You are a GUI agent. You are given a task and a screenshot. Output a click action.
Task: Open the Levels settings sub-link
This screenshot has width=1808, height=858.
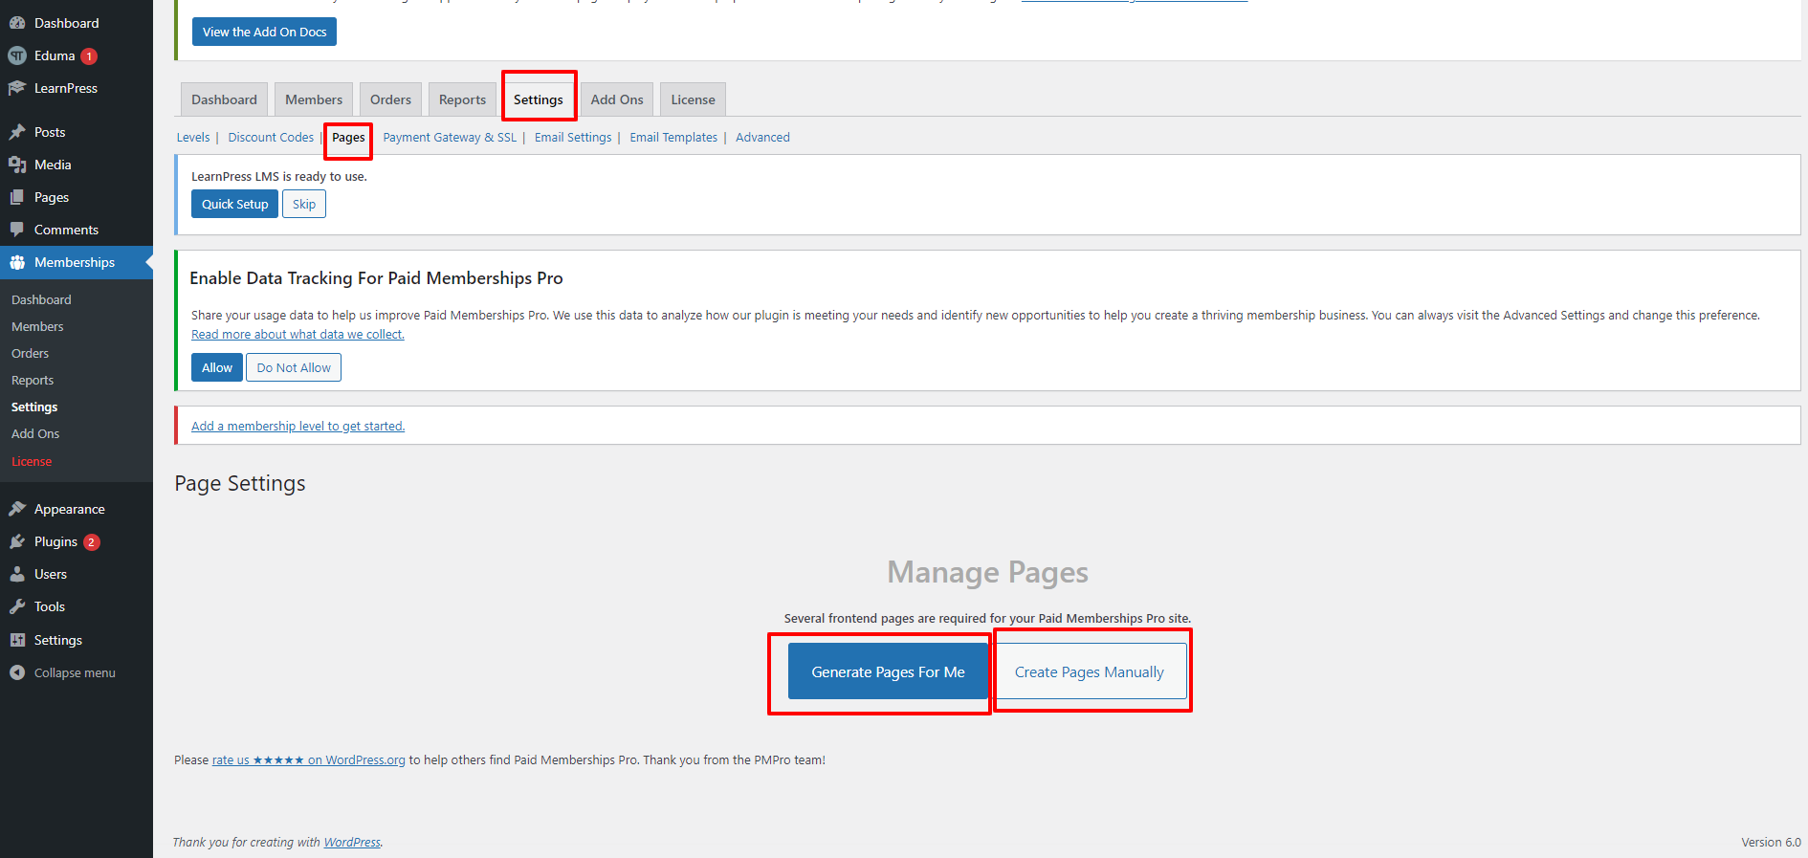point(193,138)
